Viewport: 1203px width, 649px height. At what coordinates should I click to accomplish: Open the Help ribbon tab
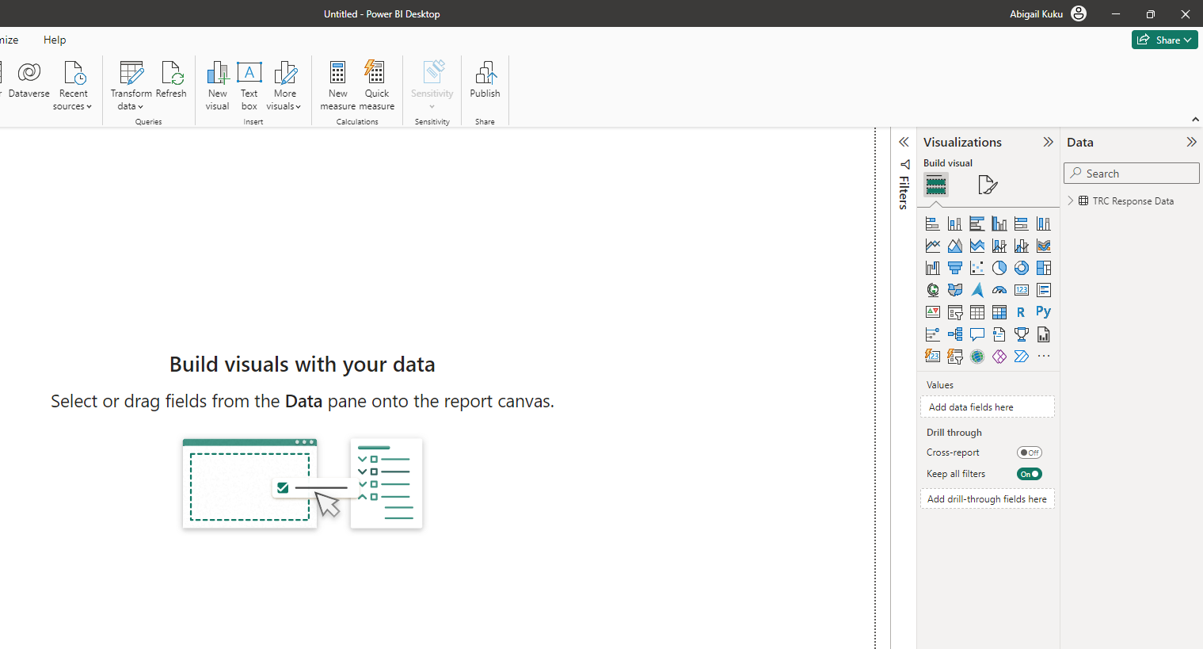coord(55,40)
